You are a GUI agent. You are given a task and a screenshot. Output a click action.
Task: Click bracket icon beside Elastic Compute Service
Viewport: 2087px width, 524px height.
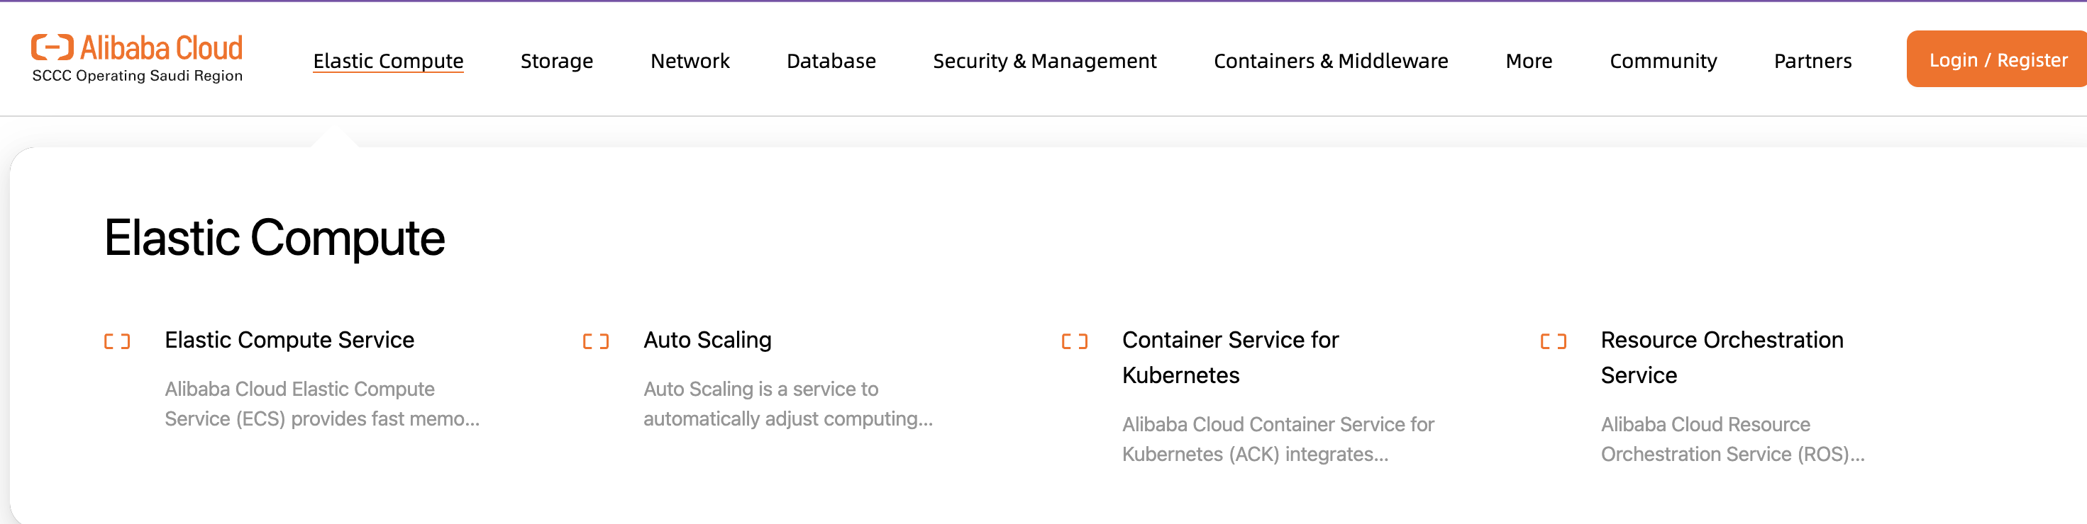click(116, 341)
